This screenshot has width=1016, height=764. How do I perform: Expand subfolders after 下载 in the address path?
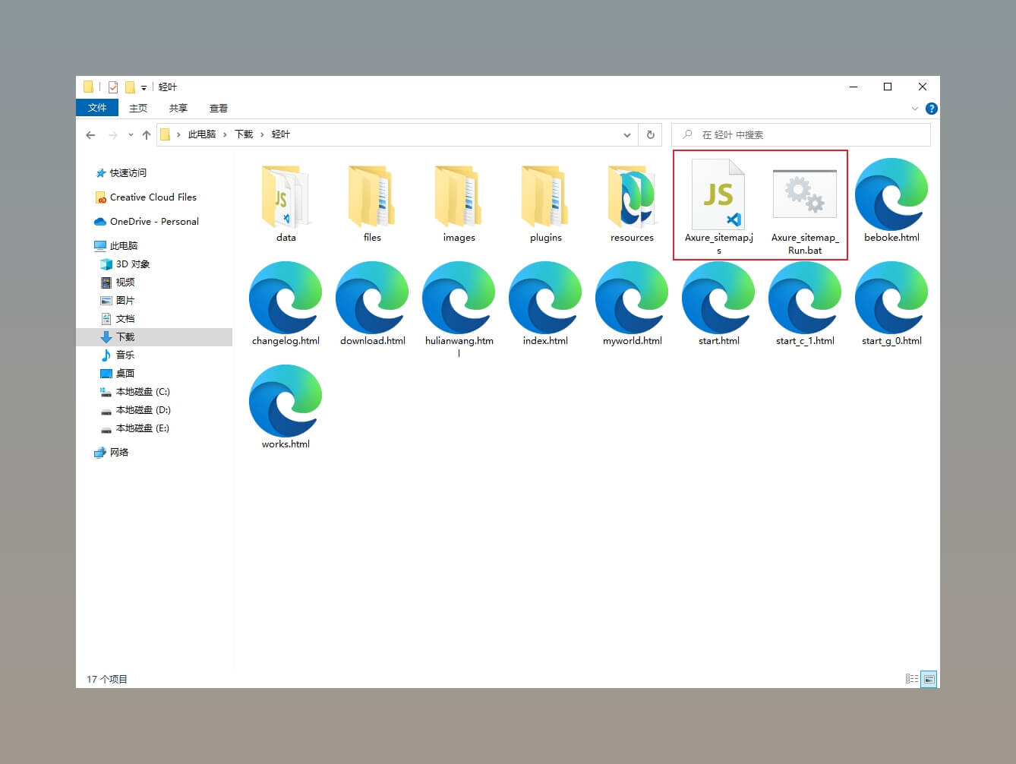click(x=262, y=134)
